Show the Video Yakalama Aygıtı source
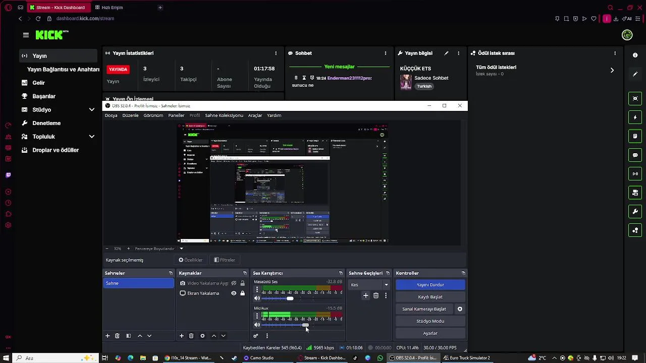 tap(234, 283)
